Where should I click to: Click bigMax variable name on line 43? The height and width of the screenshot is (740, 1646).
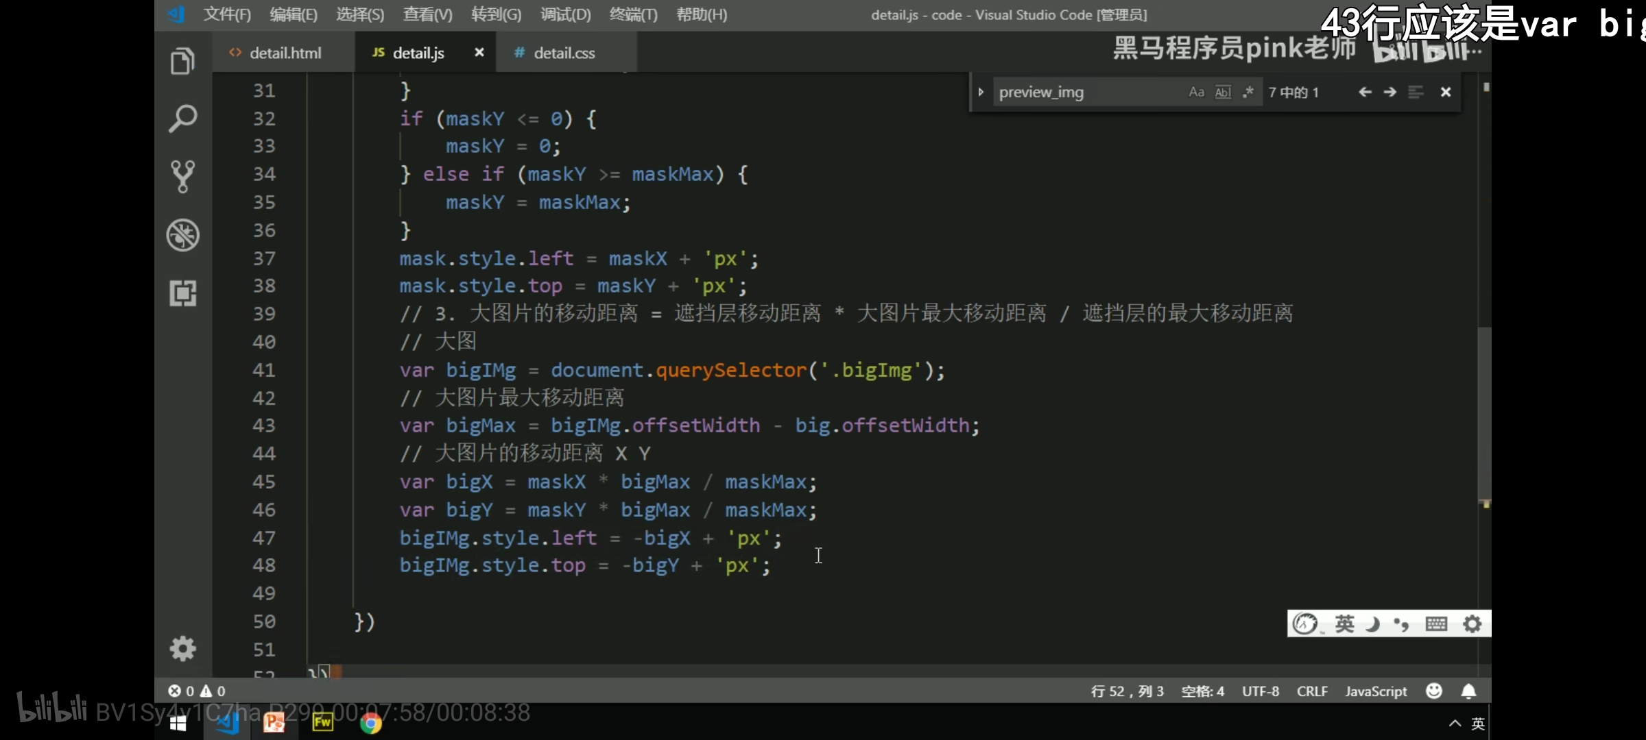(480, 425)
